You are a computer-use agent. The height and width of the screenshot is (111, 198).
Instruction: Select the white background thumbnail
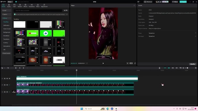pos(19,24)
